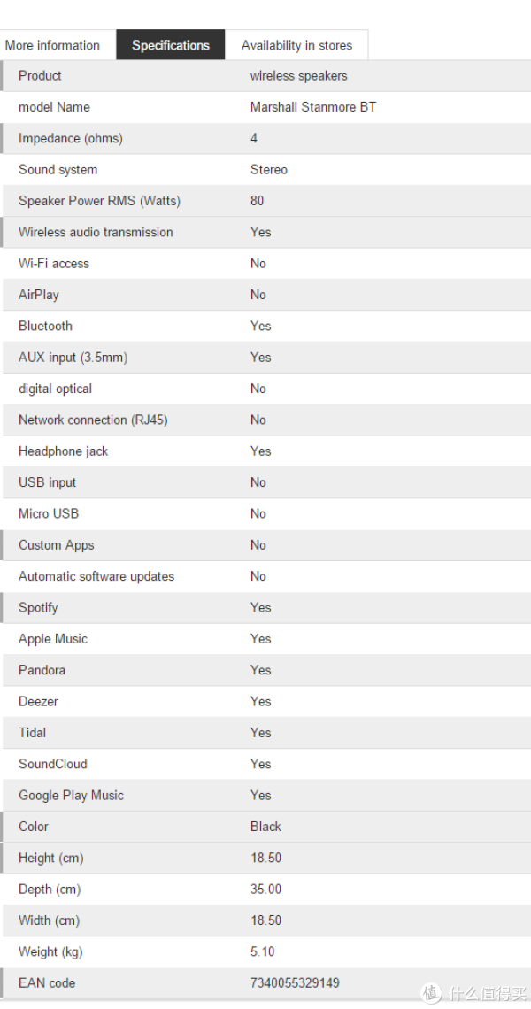Click the watermark logo icon at bottom right
The width and height of the screenshot is (531, 1009).
pos(431,992)
